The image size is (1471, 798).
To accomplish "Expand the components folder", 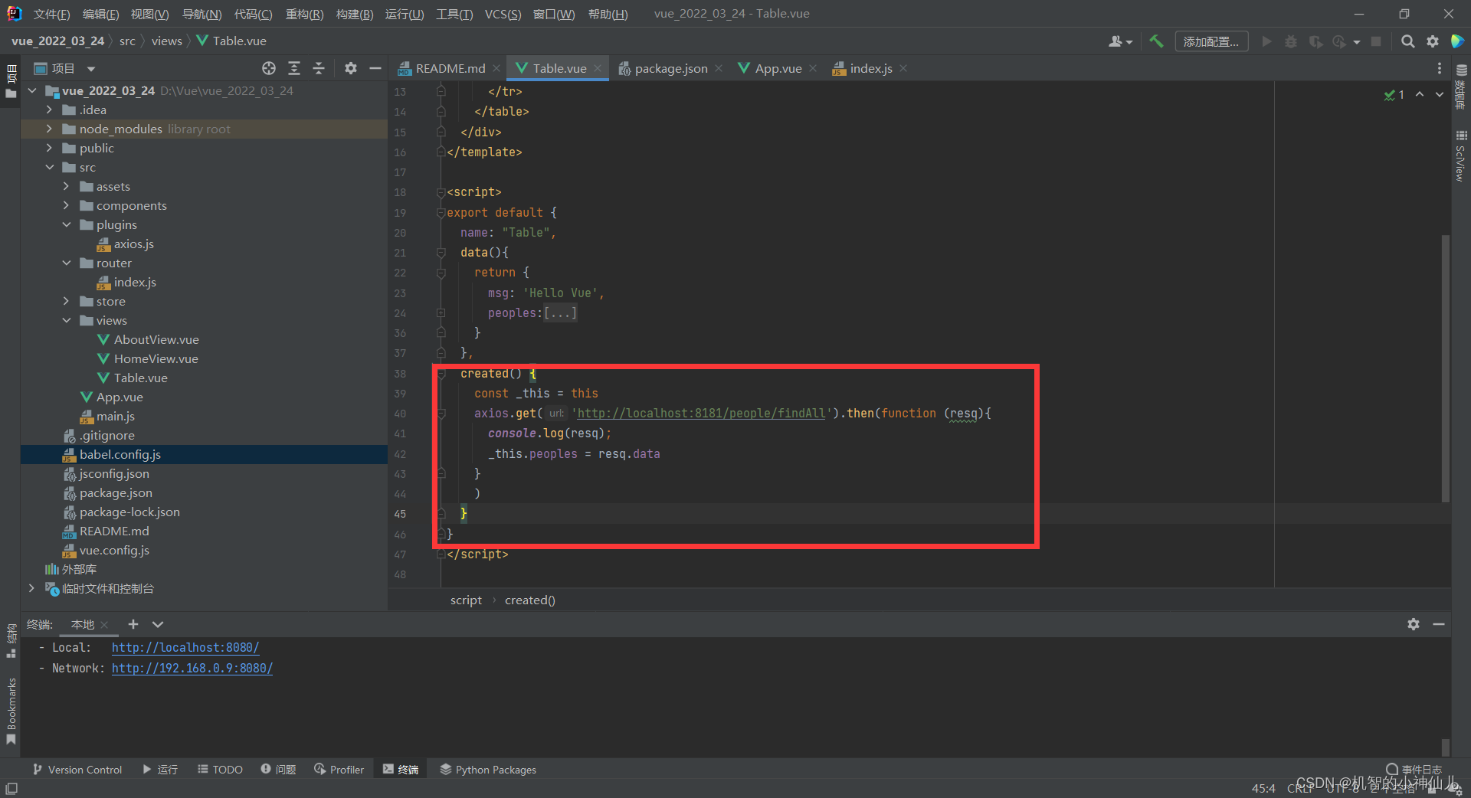I will click(66, 205).
